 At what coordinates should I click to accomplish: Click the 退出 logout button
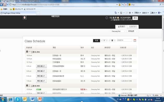coord(135,18)
